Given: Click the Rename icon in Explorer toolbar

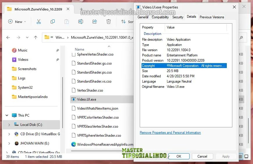Looking at the screenshot, I should click(x=81, y=22).
